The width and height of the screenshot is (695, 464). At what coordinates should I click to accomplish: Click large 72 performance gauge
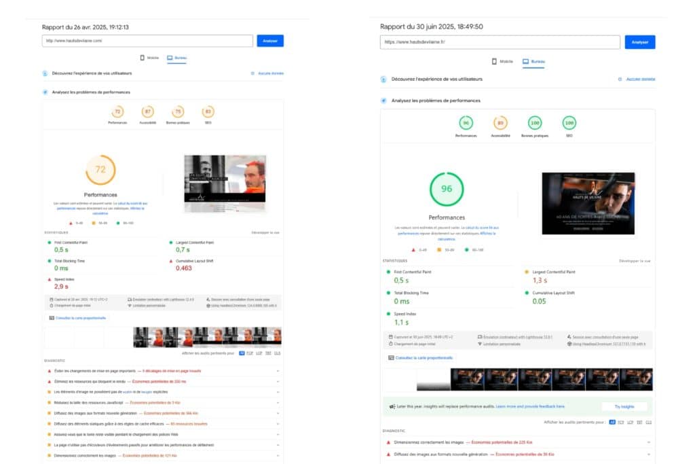(100, 170)
